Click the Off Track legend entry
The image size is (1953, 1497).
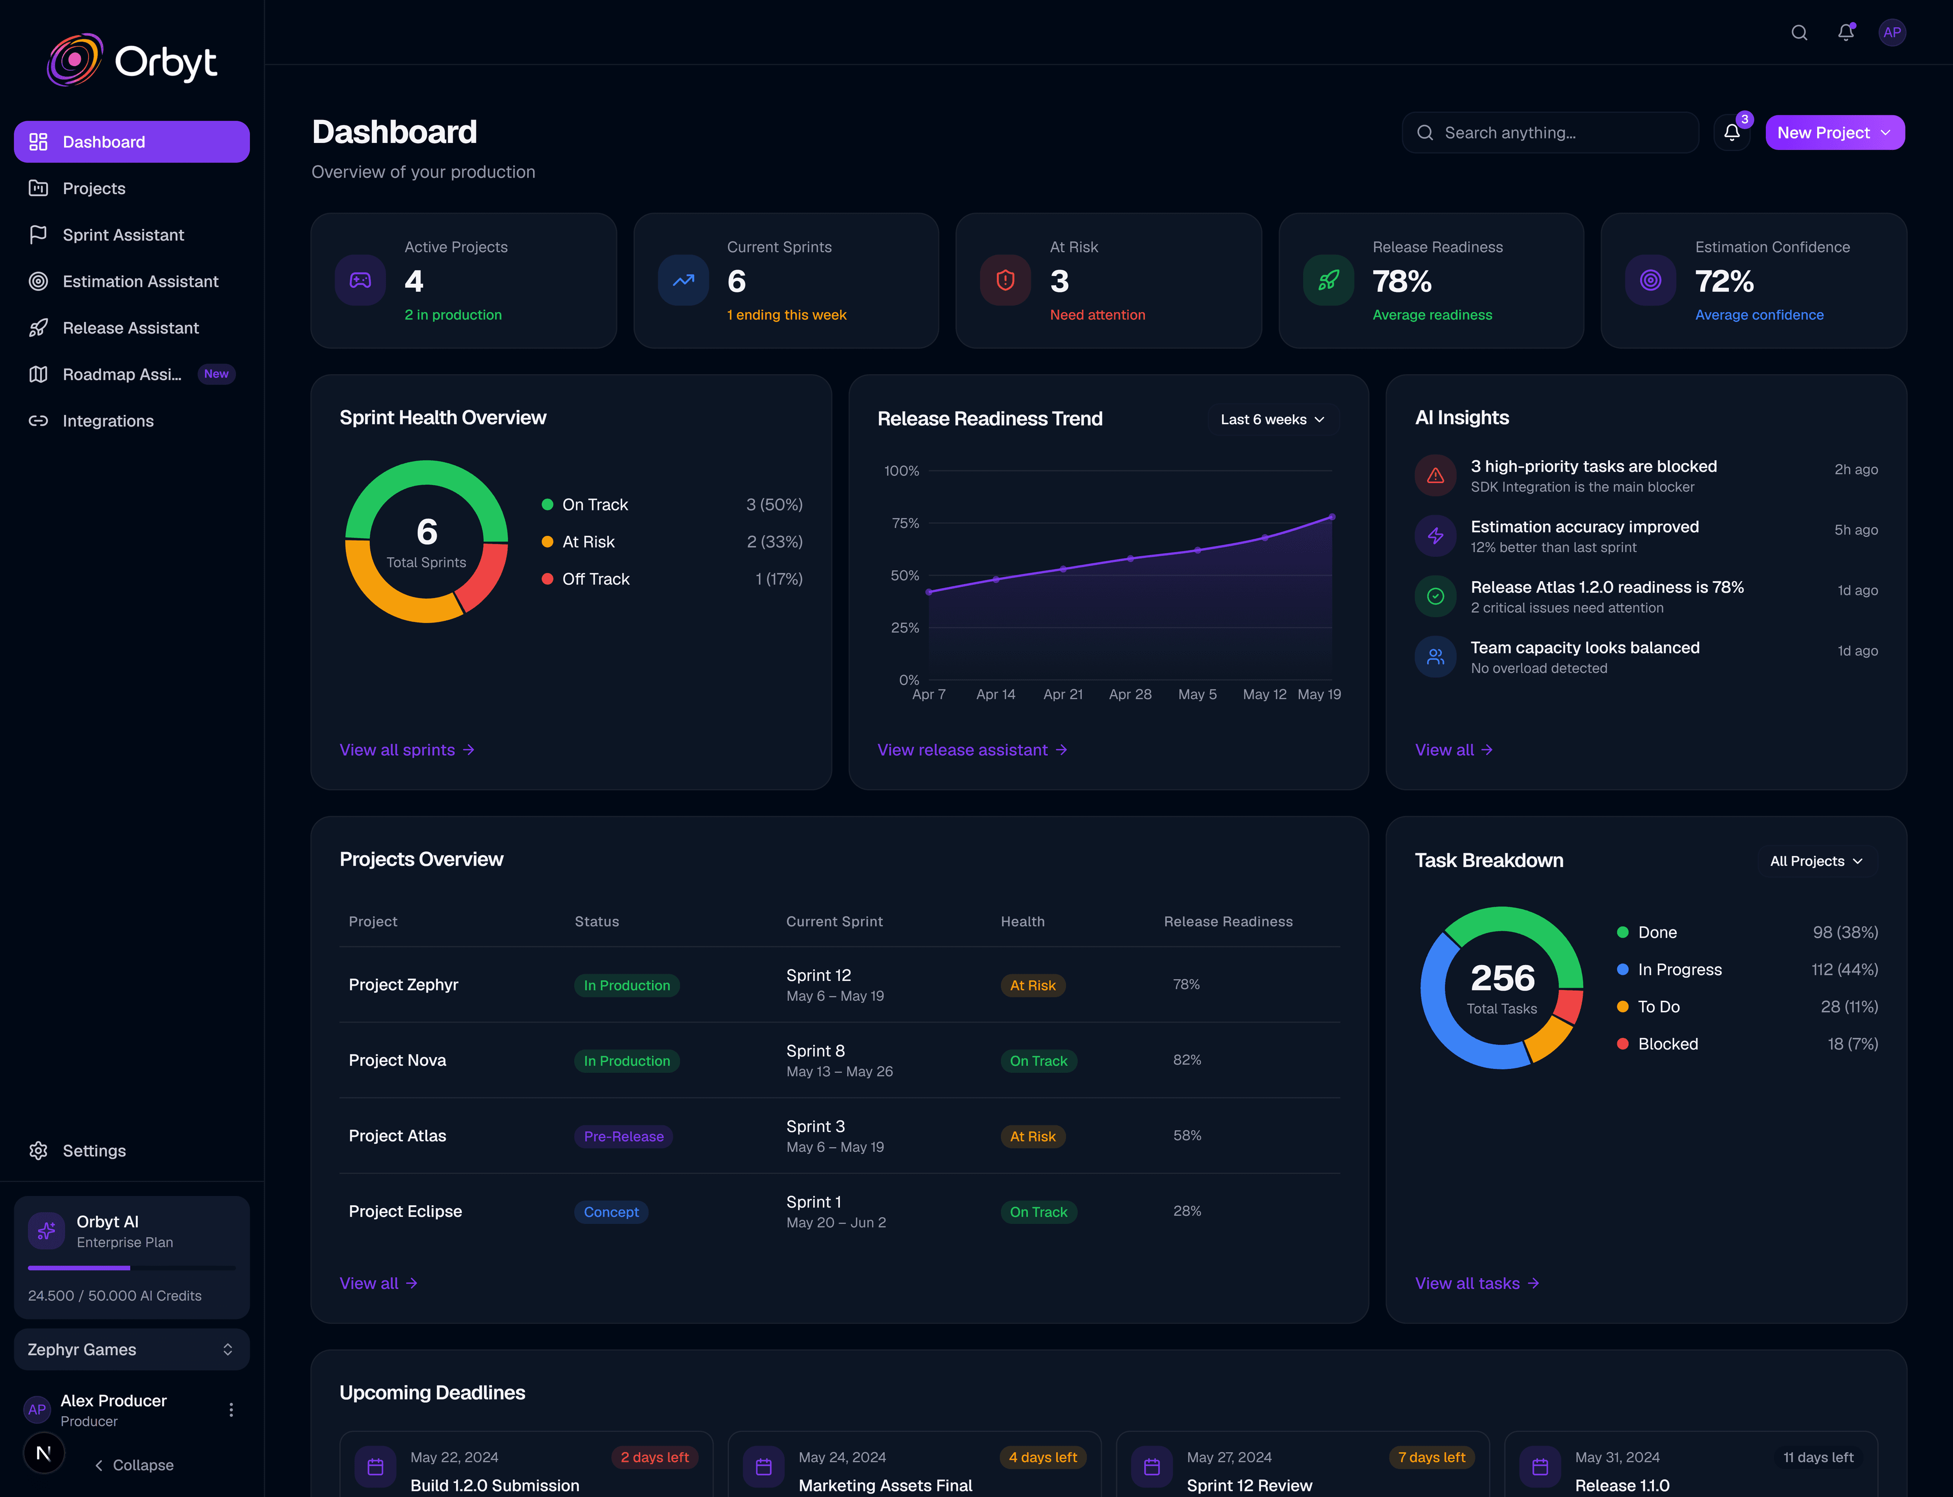672,579
